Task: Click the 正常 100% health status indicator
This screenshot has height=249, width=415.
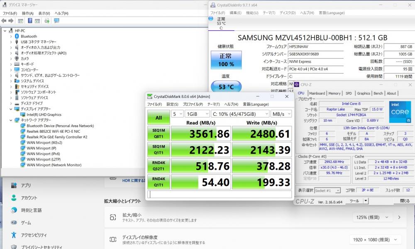Action: [226, 60]
